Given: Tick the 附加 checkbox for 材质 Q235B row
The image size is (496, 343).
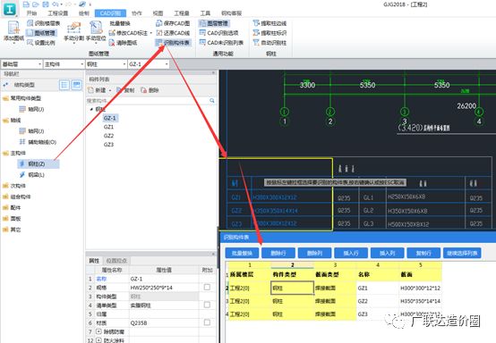Looking at the screenshot, I should point(207,322).
